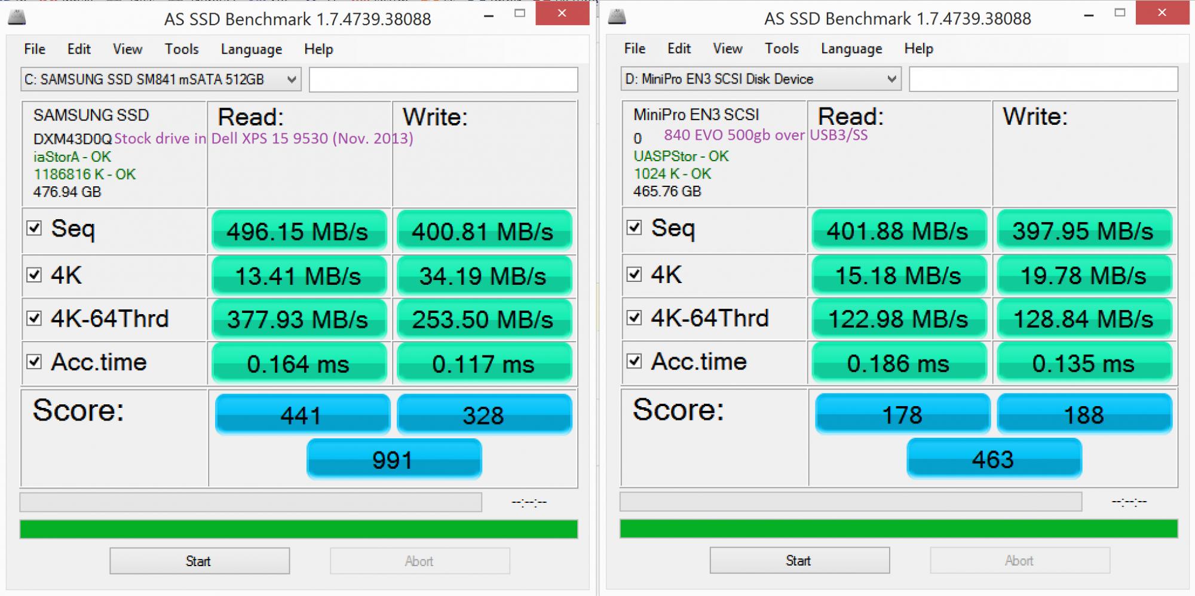Viewport: 1195px width, 596px height.
Task: Click gray progress bar in right window
Action: click(x=851, y=502)
